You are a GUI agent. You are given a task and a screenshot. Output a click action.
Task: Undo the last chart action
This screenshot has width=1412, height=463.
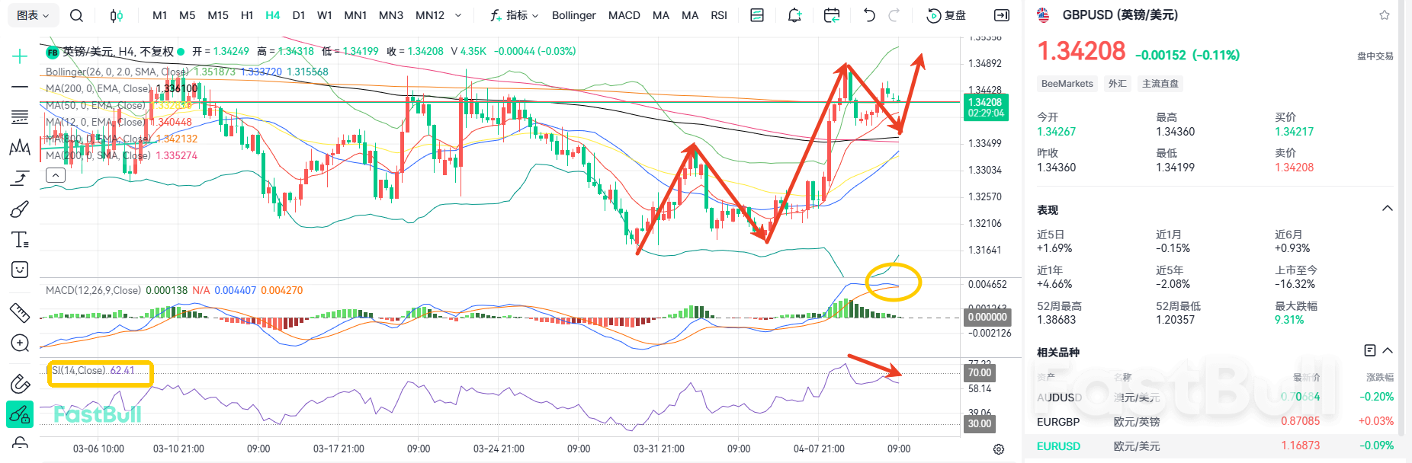coord(869,15)
